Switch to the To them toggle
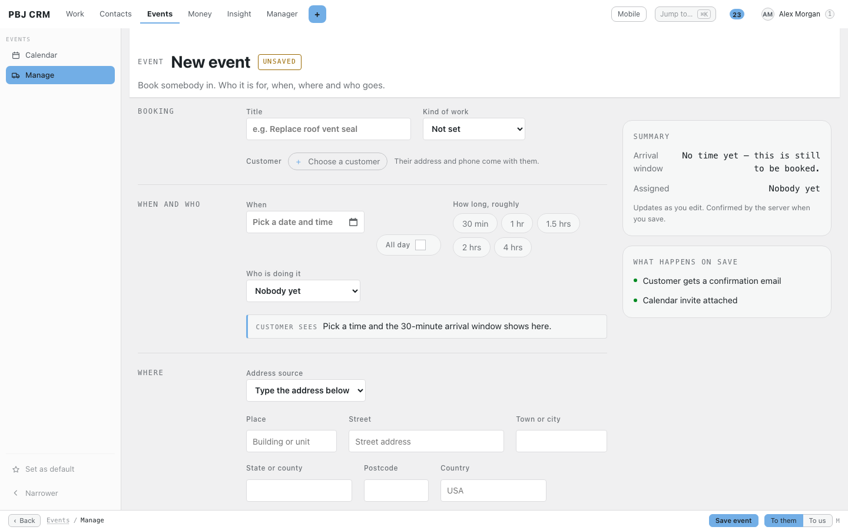This screenshot has width=848, height=530. pyautogui.click(x=783, y=521)
